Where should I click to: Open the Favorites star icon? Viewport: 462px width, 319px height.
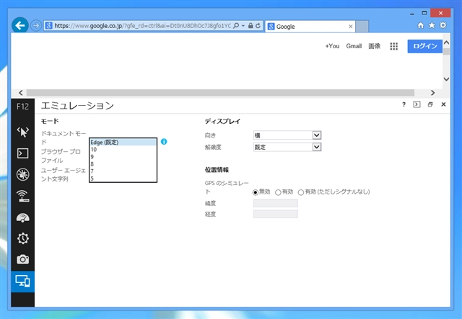coord(432,26)
